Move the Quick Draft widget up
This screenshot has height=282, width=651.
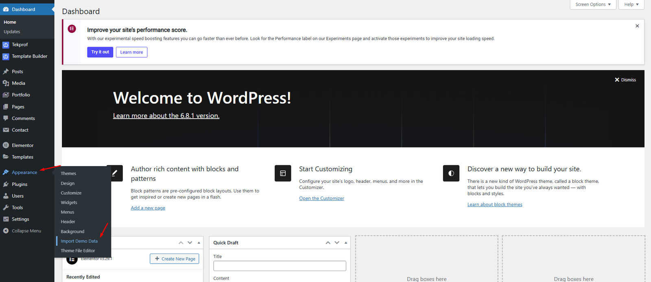(x=328, y=243)
